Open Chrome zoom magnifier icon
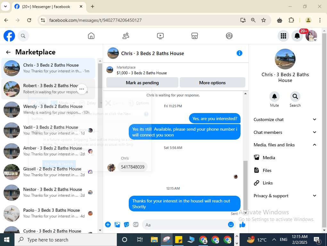 253,20
